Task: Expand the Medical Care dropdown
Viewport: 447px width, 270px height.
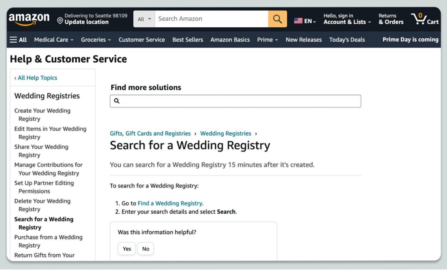Action: tap(54, 40)
